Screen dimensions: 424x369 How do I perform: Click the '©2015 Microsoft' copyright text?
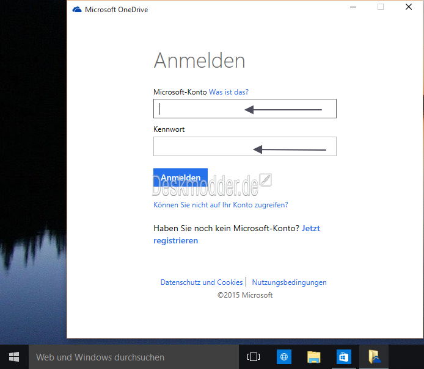245,295
